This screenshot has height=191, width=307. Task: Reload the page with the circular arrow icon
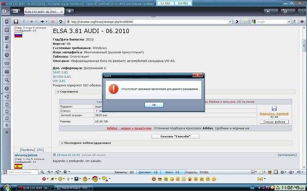60,21
